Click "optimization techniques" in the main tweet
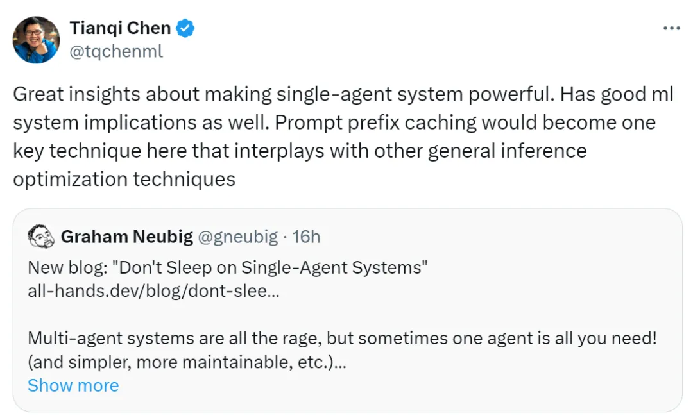This screenshot has height=418, width=693. [124, 180]
